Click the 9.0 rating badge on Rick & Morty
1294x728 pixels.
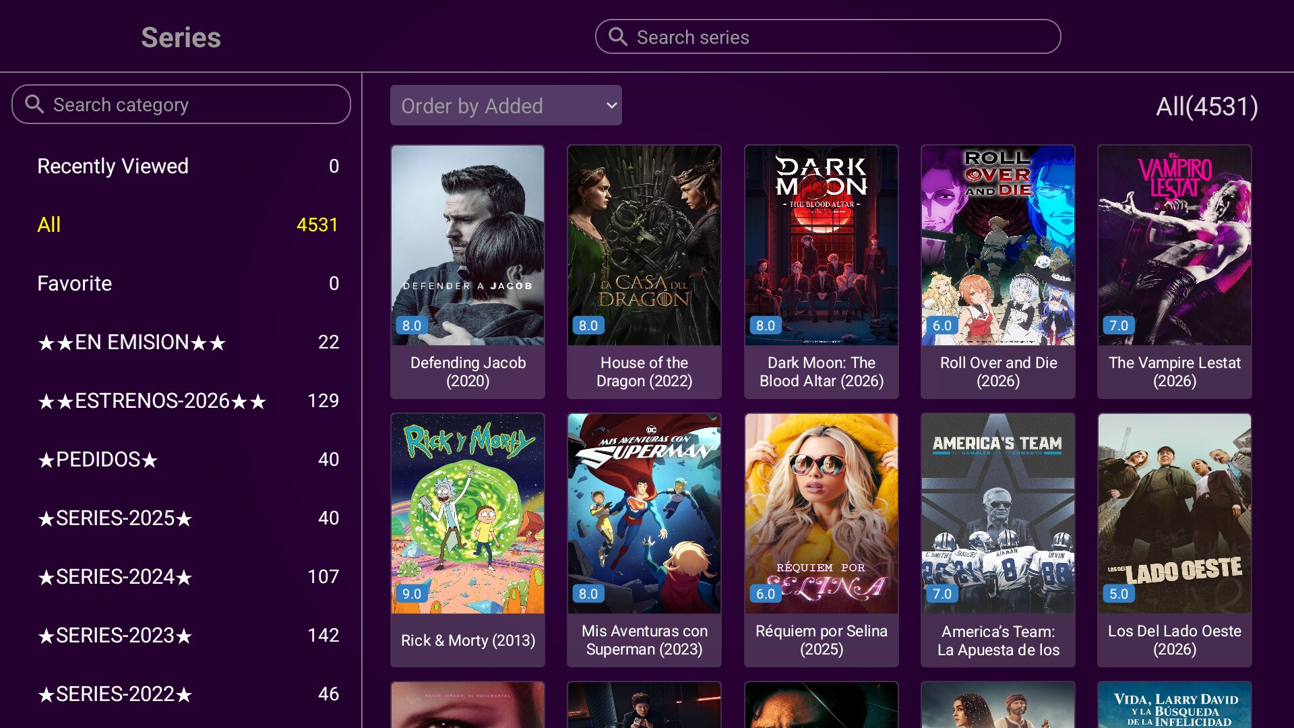(411, 594)
